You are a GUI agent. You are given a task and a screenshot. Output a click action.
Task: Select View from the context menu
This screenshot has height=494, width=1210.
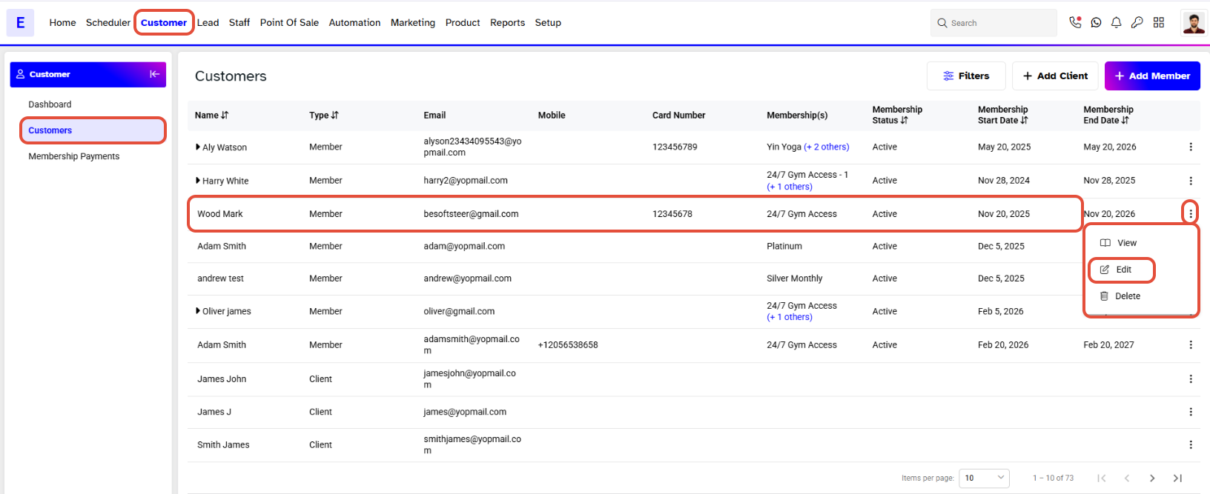coord(1118,243)
